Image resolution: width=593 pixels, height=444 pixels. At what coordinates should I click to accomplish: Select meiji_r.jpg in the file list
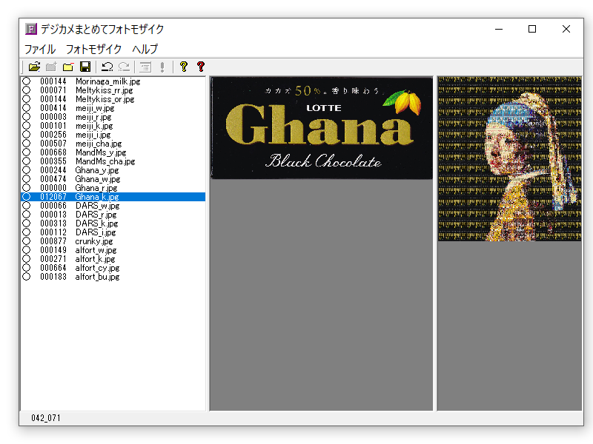(93, 117)
